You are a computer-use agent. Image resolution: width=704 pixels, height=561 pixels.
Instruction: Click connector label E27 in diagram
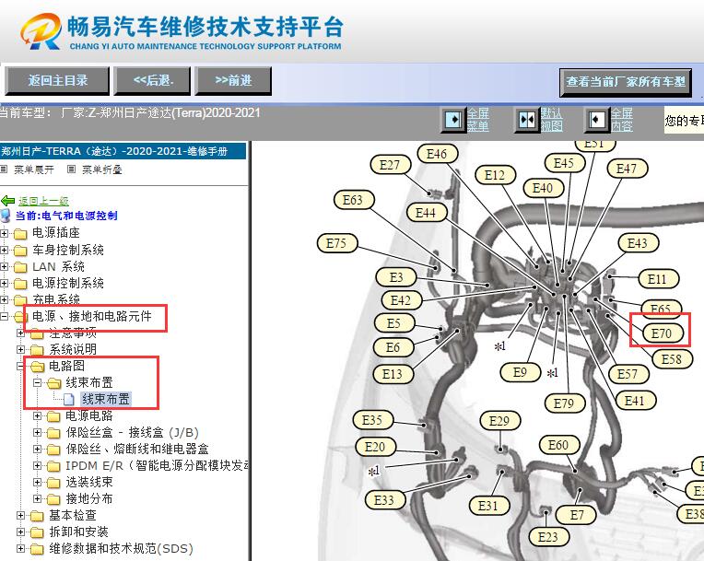coord(390,165)
